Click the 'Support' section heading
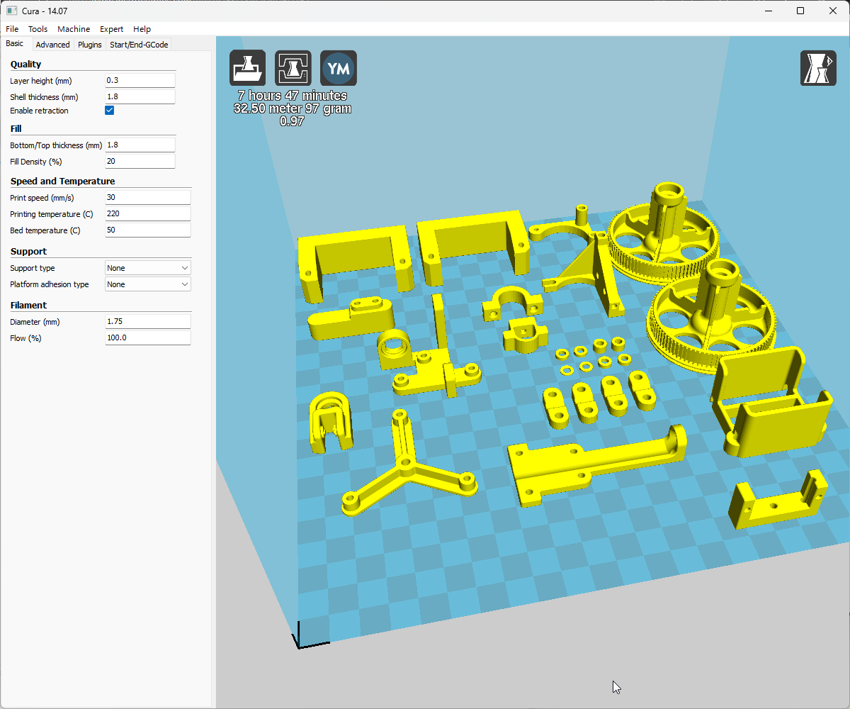850x709 pixels. click(x=28, y=251)
